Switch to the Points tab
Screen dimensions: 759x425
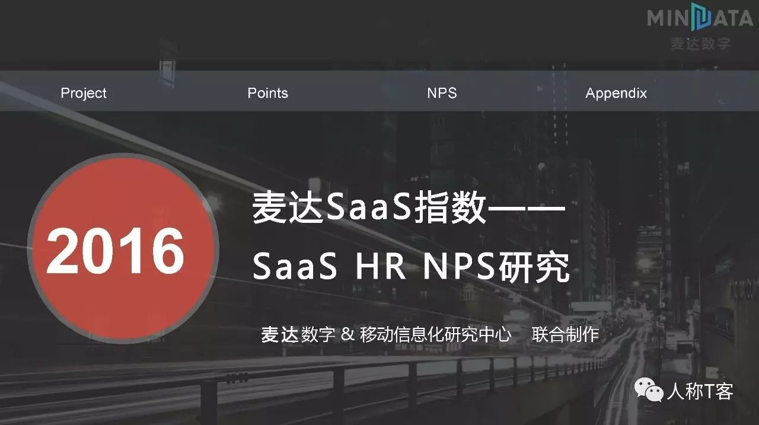(x=267, y=93)
